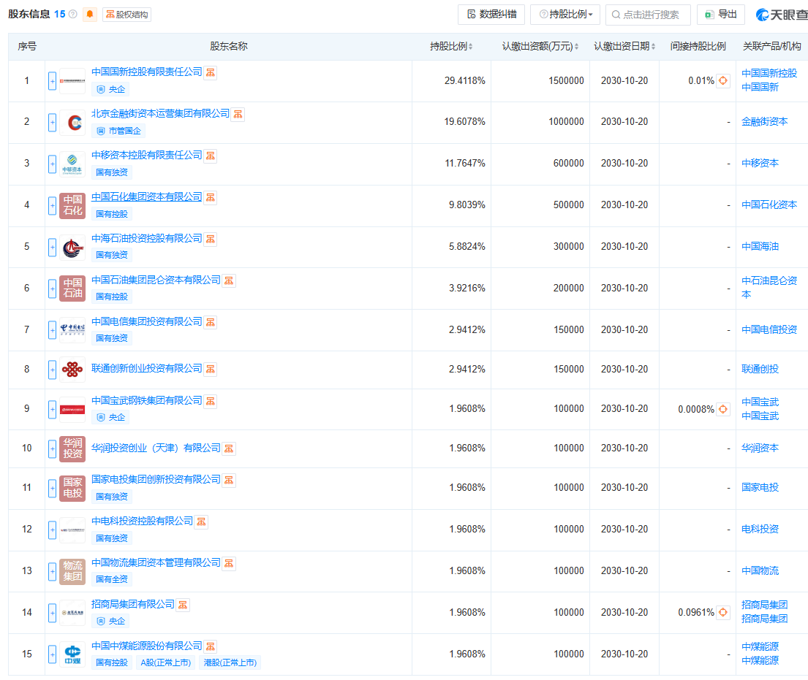Open the 北京金融街资本运营集团有限公司 link
The width and height of the screenshot is (808, 680).
coord(160,114)
